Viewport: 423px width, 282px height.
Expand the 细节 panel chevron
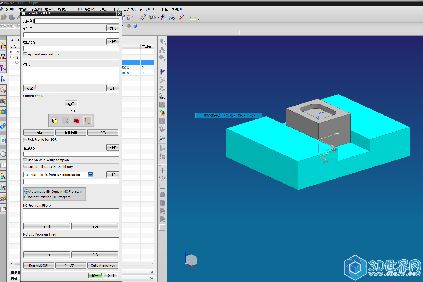tap(152, 278)
